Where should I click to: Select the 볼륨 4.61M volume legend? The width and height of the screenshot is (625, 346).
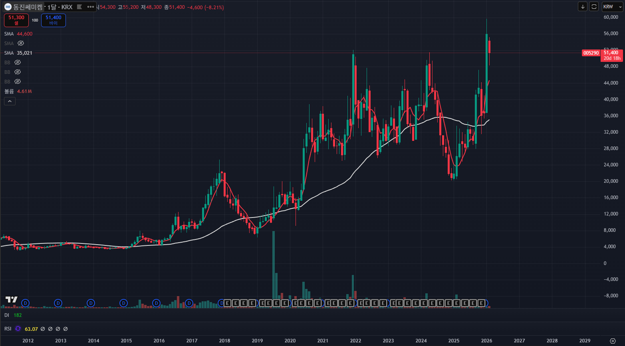point(18,91)
